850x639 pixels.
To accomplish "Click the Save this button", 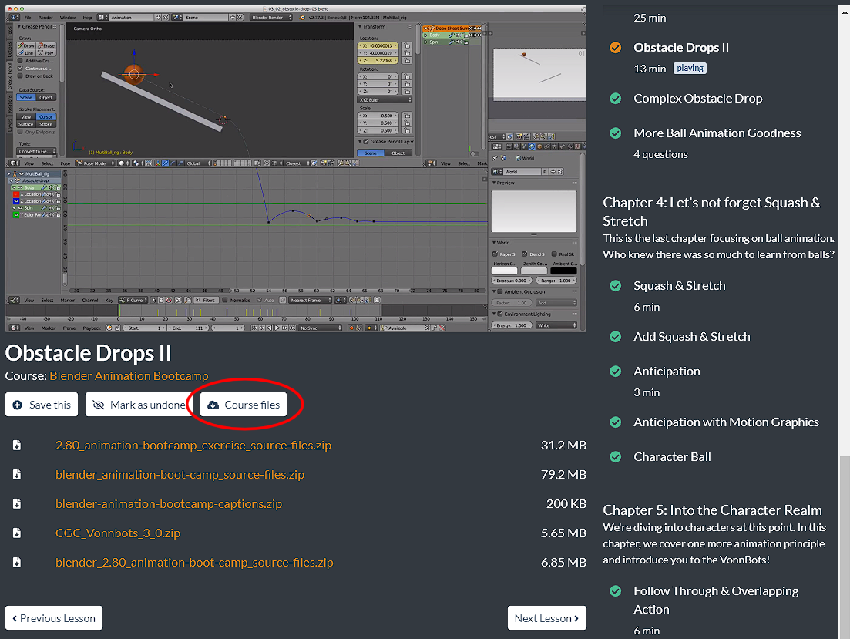I will [x=42, y=405].
